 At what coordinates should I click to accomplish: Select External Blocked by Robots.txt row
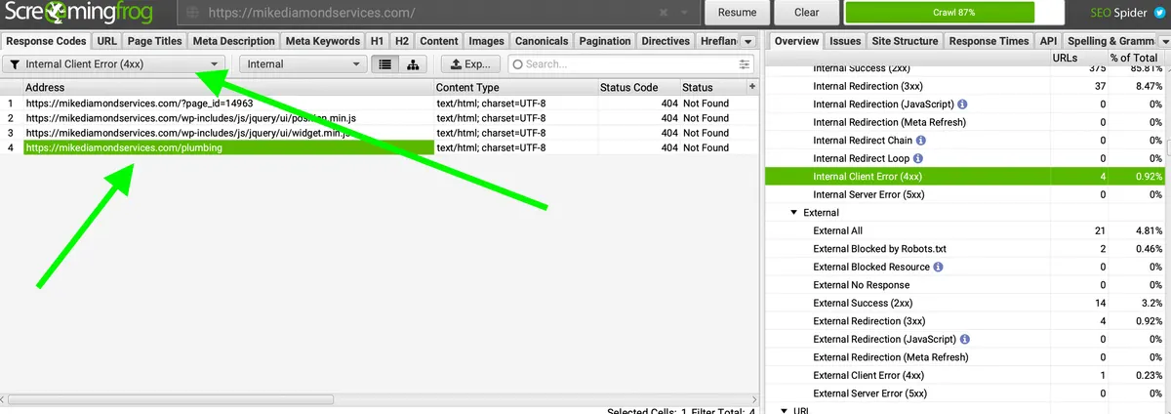pyautogui.click(x=965, y=249)
